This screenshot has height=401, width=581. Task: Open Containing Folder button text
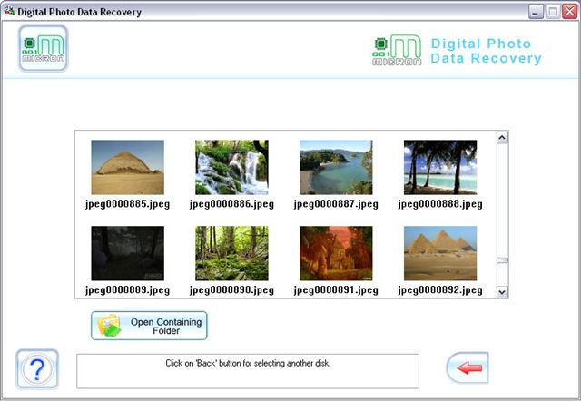coord(166,327)
